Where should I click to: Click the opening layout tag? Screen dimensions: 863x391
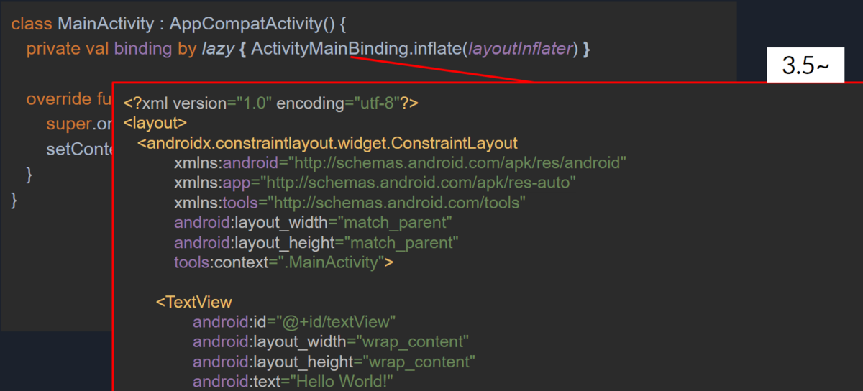click(x=155, y=123)
